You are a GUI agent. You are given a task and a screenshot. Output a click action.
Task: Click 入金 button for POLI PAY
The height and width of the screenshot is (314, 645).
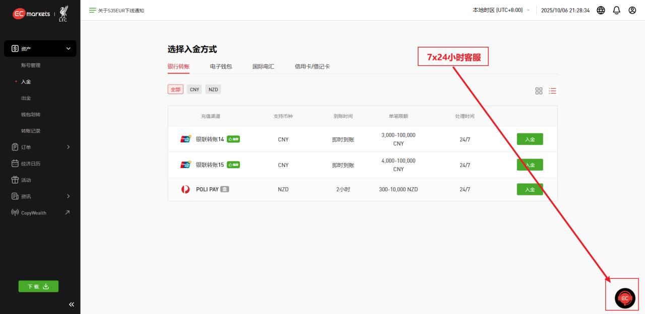coord(530,189)
